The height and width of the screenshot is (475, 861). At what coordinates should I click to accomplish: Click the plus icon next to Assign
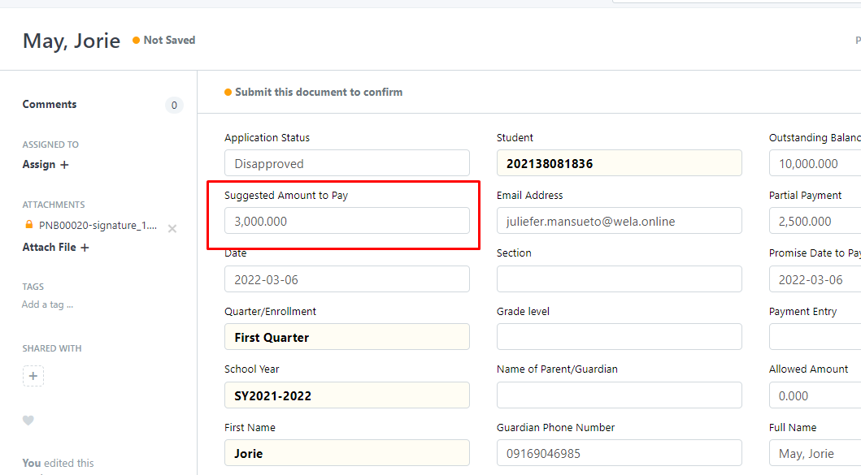click(x=64, y=165)
